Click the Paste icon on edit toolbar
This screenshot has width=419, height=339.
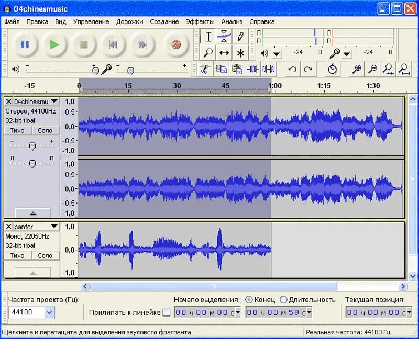(236, 69)
